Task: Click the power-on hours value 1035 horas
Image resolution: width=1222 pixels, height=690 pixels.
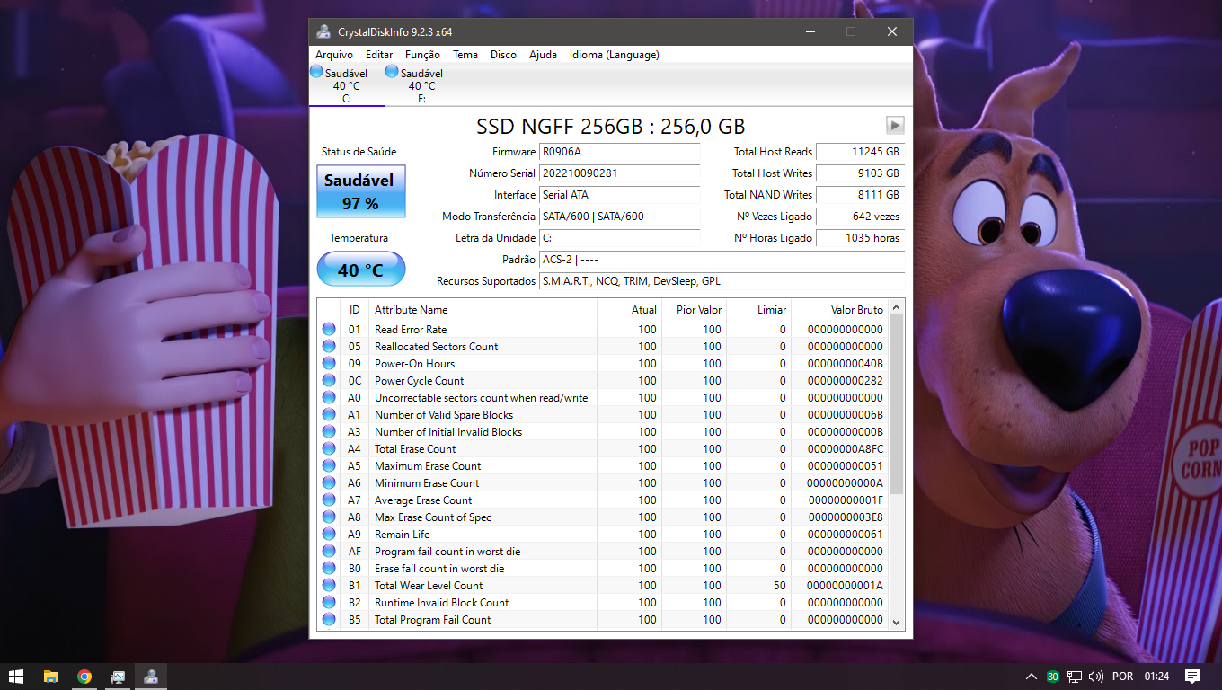Action: coord(860,238)
